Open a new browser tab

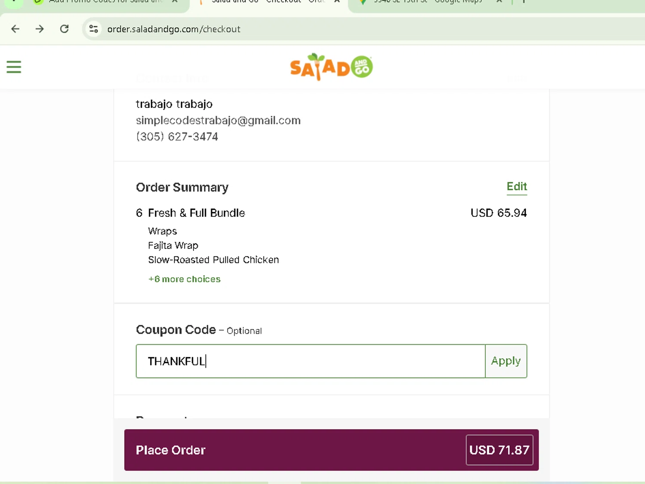pyautogui.click(x=524, y=2)
